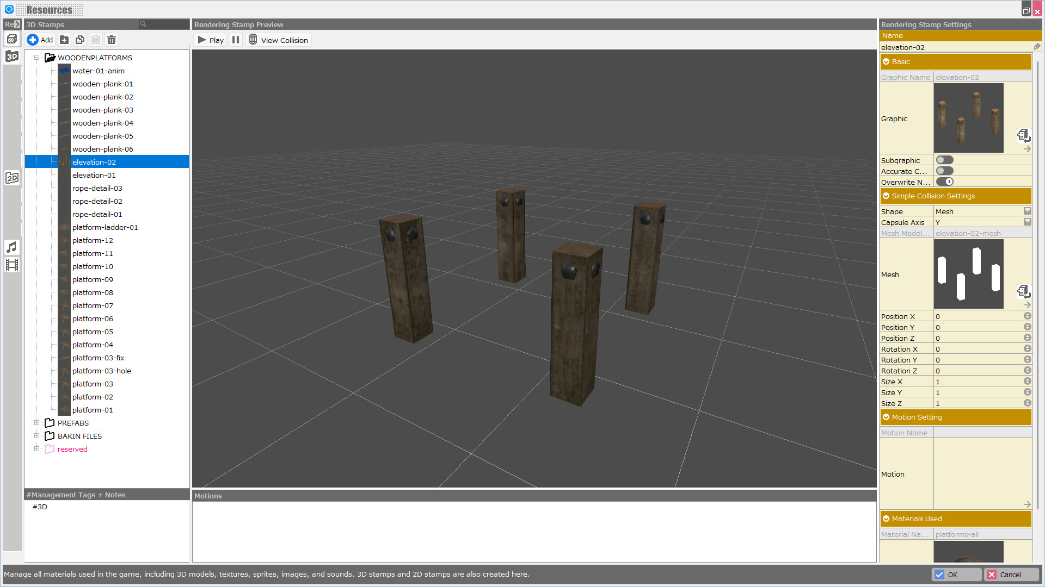Open the collision Shape dropdown
The width and height of the screenshot is (1045, 587).
[x=1027, y=211]
